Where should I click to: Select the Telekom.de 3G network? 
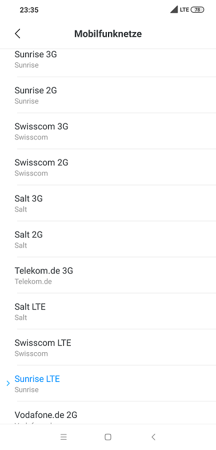108,276
